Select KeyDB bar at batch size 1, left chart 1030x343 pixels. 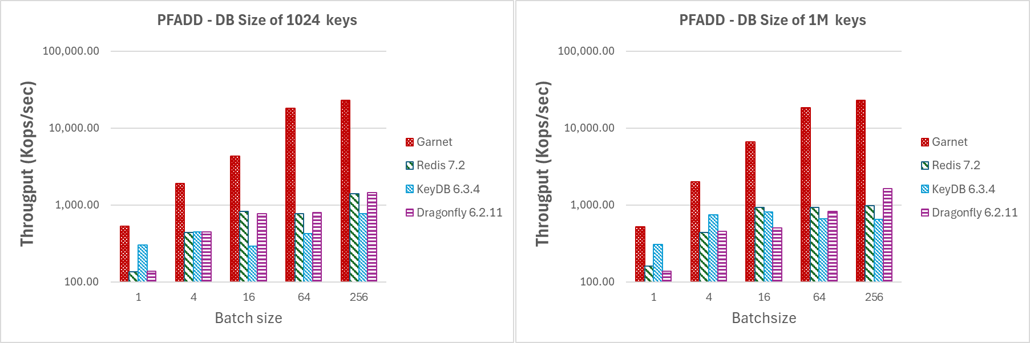pyautogui.click(x=143, y=263)
